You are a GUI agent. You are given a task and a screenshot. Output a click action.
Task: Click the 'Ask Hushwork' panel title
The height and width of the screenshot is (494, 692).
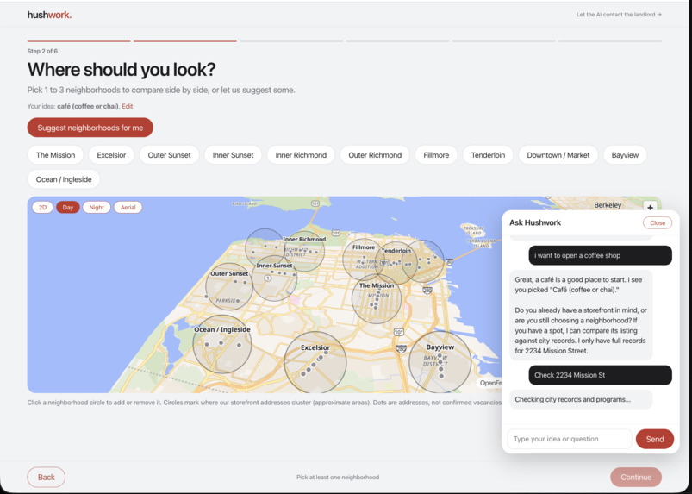[535, 223]
